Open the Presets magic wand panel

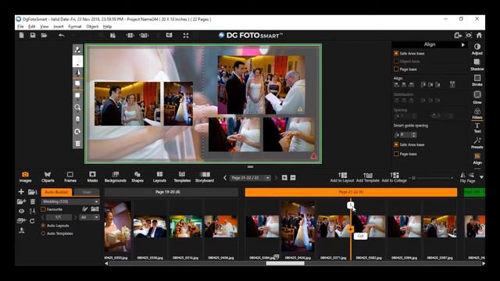477,143
